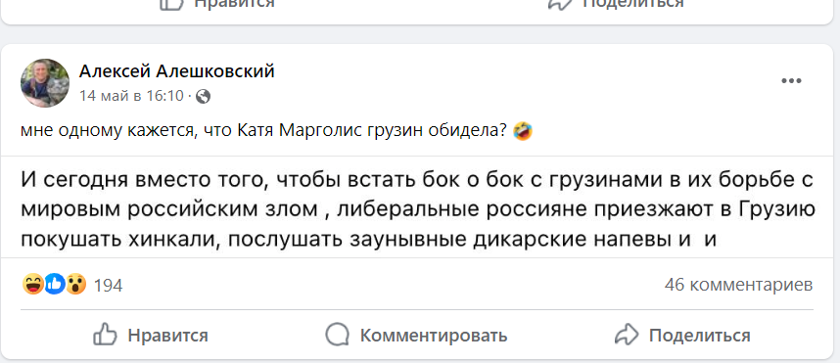Click the globe public-audience icon

[x=204, y=96]
